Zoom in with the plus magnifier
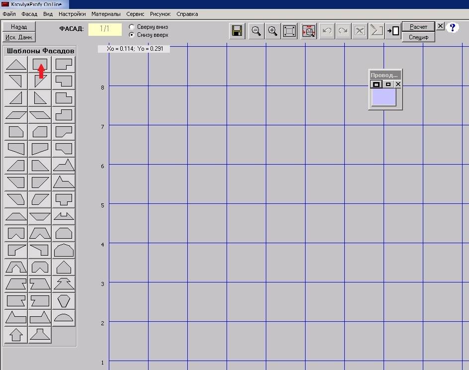Image resolution: width=469 pixels, height=370 pixels. (x=272, y=31)
